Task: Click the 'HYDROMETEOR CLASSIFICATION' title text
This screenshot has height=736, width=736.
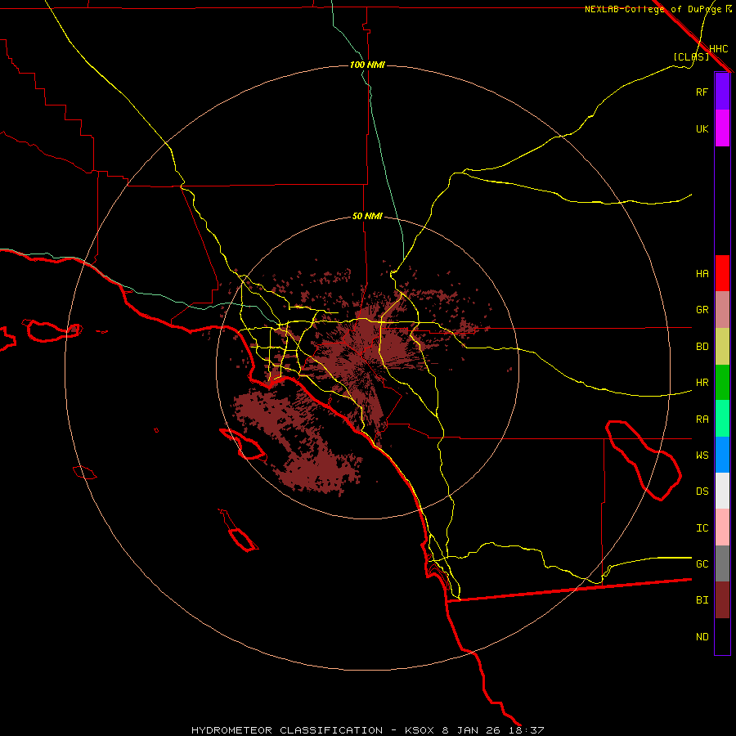Action: (x=287, y=730)
